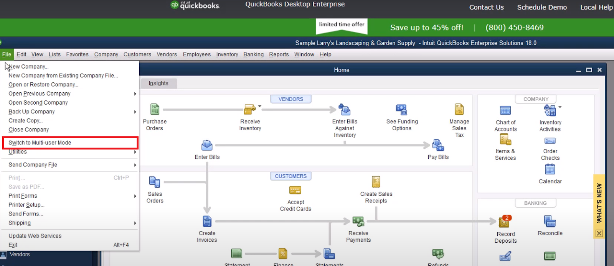Close the What's New side panel
614x266 pixels.
point(599,233)
